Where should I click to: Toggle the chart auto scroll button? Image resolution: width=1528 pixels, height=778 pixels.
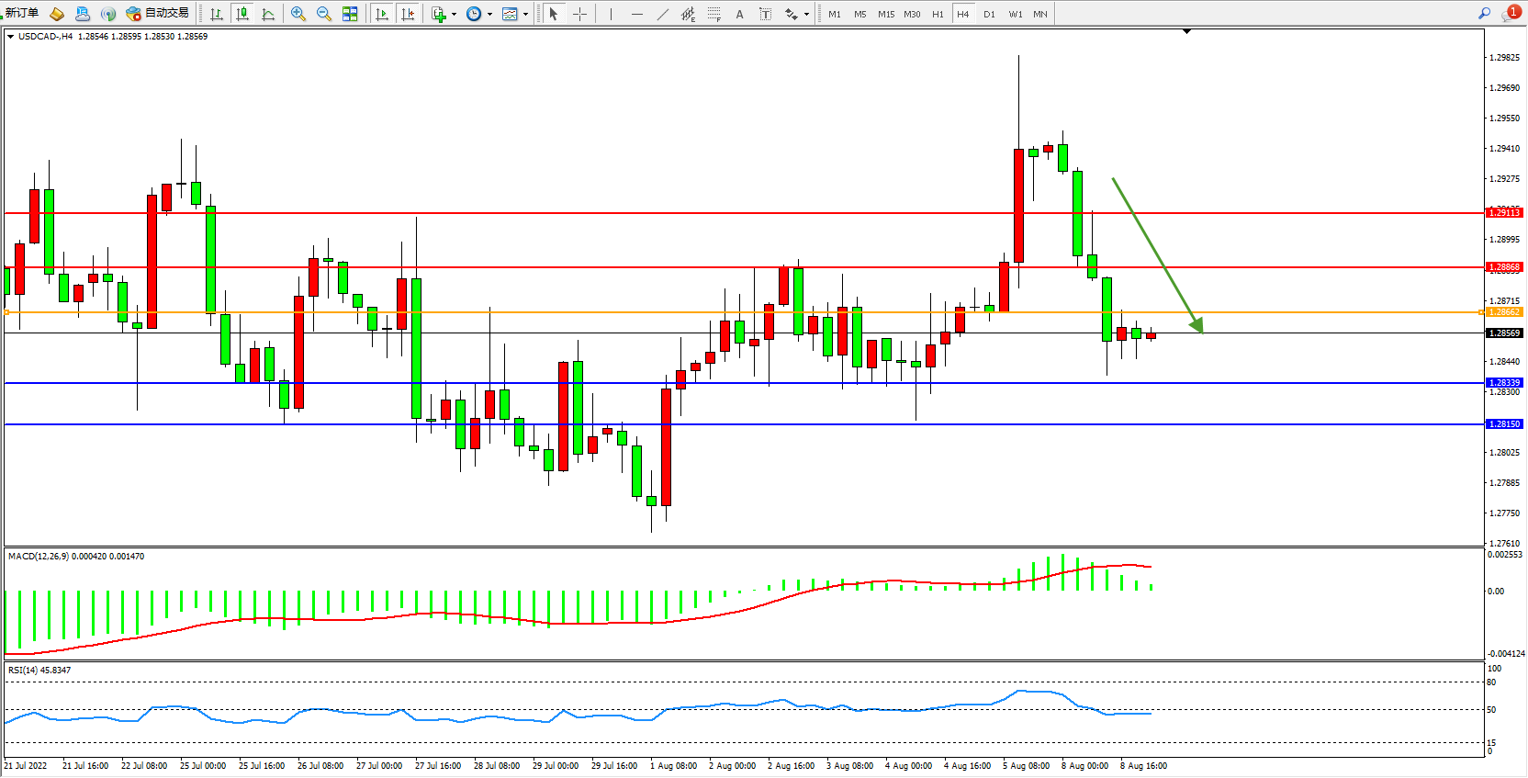(x=383, y=14)
